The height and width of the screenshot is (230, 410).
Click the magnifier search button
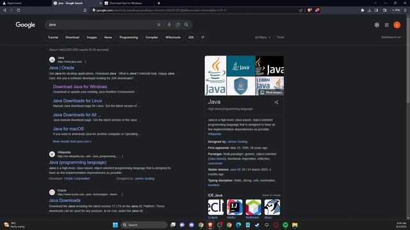coord(186,25)
